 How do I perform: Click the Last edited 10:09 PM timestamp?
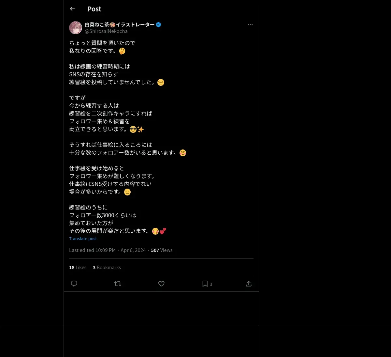92,250
